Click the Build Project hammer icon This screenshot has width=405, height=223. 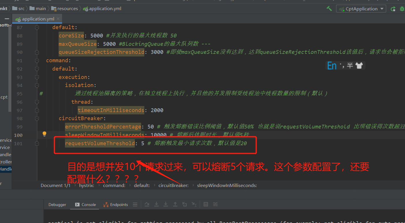coord(329,9)
